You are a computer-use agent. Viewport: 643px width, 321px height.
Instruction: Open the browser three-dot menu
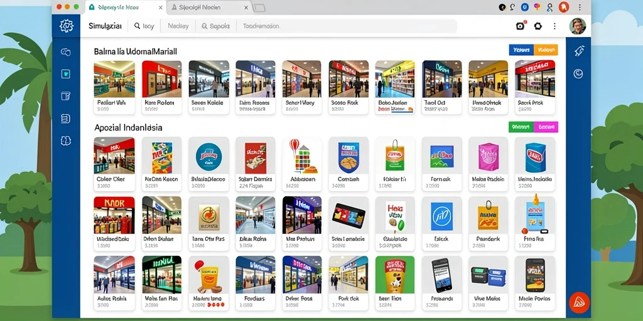pos(580,7)
